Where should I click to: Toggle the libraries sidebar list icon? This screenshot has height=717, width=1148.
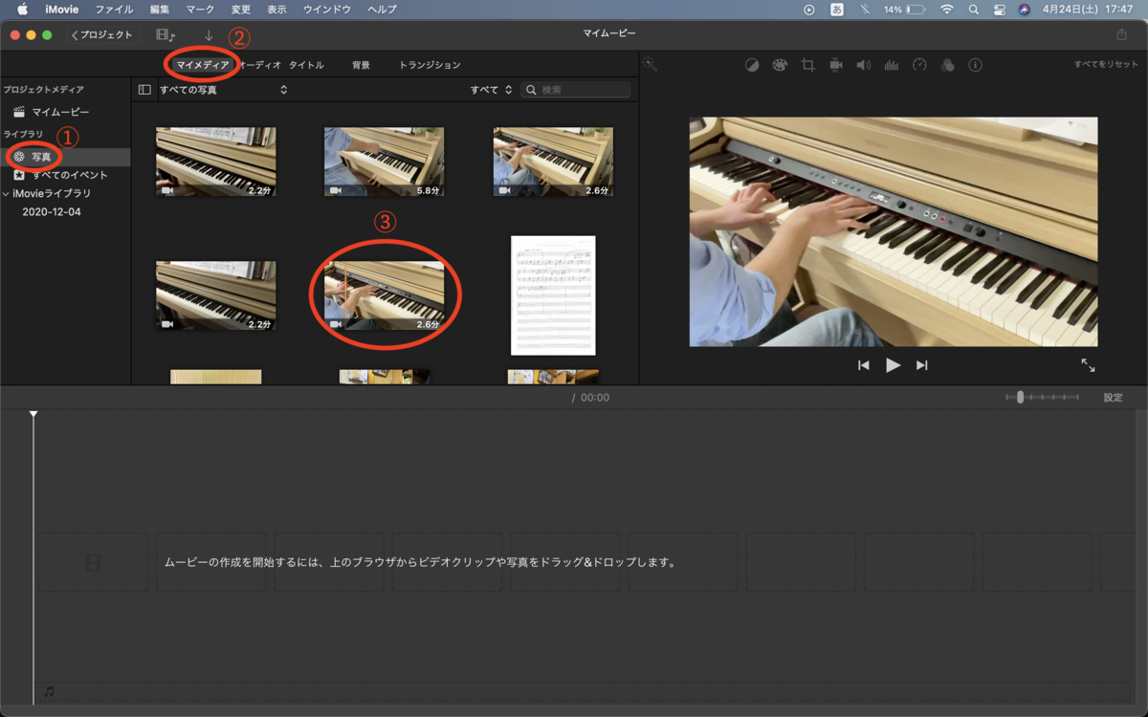144,90
